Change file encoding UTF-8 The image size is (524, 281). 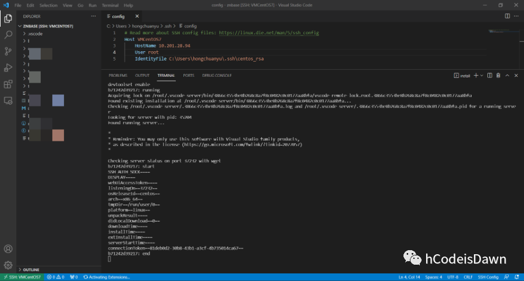(453, 277)
